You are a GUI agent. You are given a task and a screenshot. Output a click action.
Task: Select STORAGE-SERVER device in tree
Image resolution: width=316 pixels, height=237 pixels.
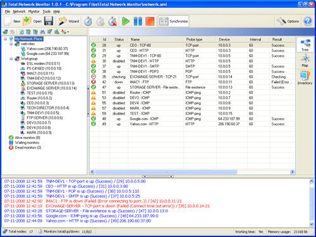click(x=51, y=83)
